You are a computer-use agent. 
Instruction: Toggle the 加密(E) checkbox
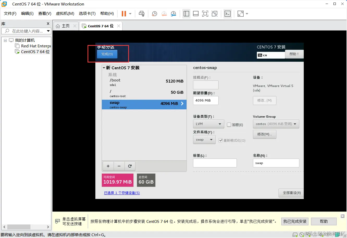click(x=229, y=125)
